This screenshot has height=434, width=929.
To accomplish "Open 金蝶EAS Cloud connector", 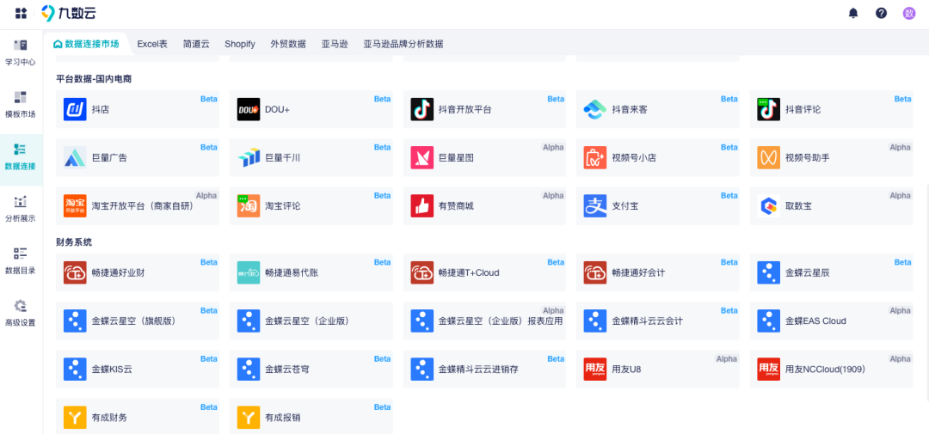I will pyautogui.click(x=831, y=321).
